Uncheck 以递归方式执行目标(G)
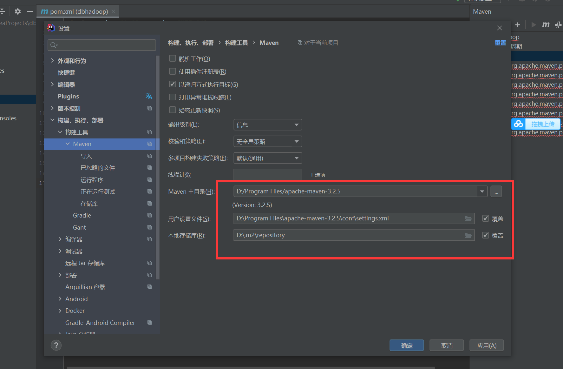 [173, 84]
